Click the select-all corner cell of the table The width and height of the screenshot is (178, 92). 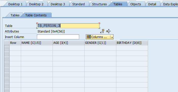(7, 43)
